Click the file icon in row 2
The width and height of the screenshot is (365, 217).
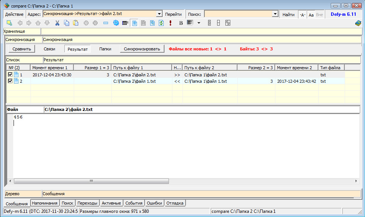pos(16,81)
